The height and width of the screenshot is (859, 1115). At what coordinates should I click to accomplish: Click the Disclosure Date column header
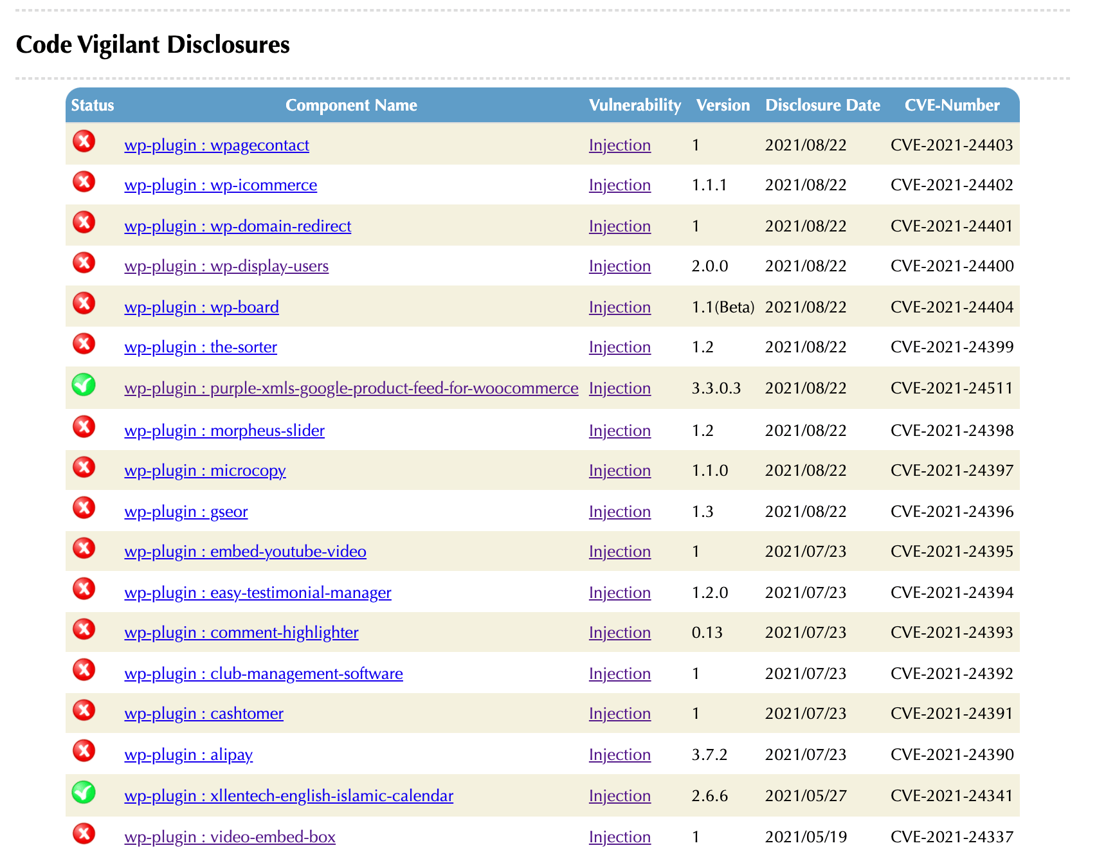[822, 105]
